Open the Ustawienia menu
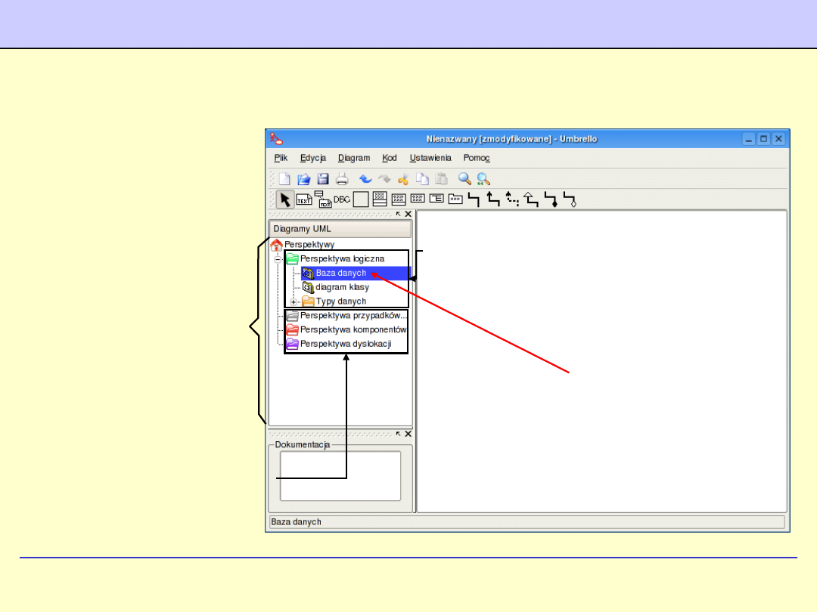 pyautogui.click(x=430, y=158)
